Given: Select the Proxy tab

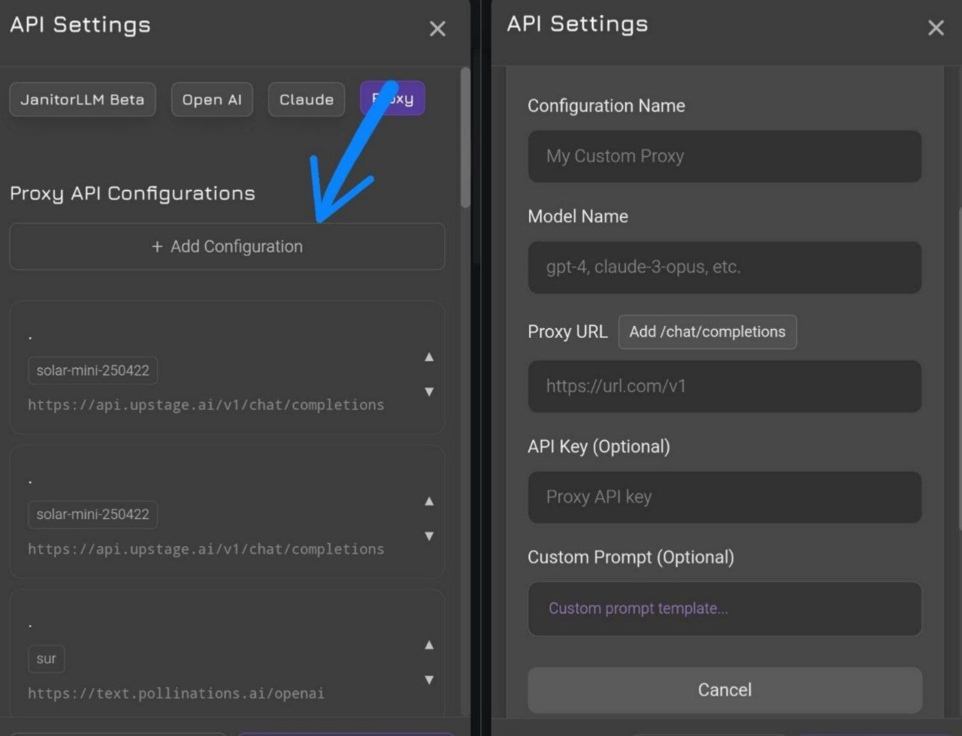Looking at the screenshot, I should pos(392,99).
